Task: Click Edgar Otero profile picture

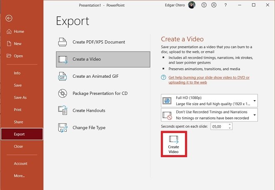Action: pyautogui.click(x=192, y=5)
